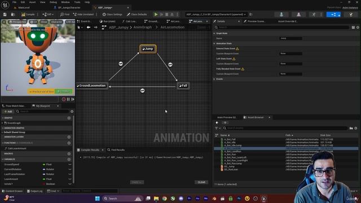Select the Jump to Fall transition icon
The width and height of the screenshot is (361, 203).
coord(170,65)
